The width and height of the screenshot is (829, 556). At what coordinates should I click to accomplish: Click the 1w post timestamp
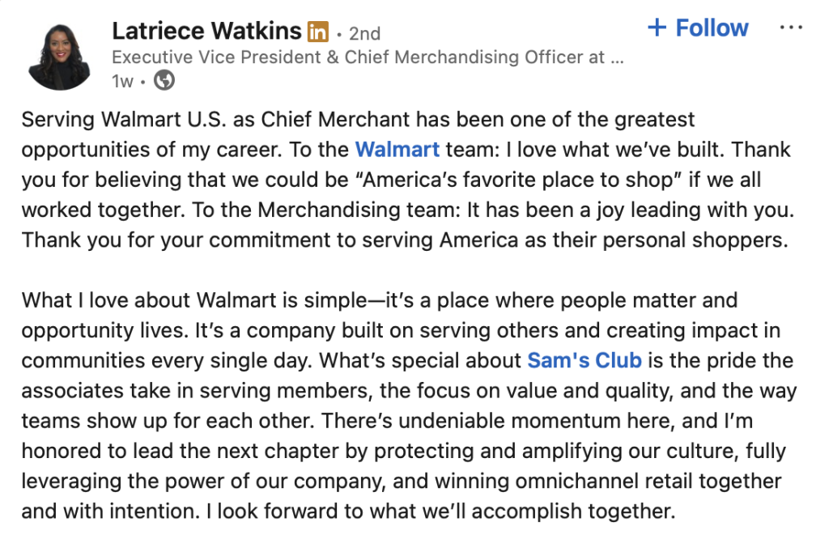pos(122,81)
